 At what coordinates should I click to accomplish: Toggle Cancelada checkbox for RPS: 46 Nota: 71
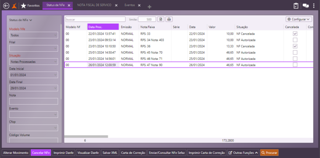(295, 59)
